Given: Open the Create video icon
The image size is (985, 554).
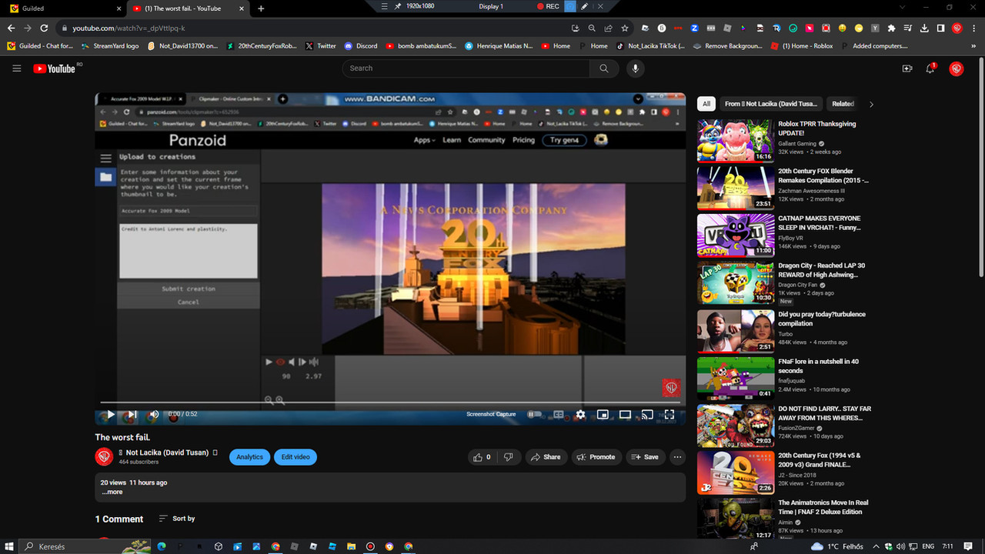Looking at the screenshot, I should point(907,68).
